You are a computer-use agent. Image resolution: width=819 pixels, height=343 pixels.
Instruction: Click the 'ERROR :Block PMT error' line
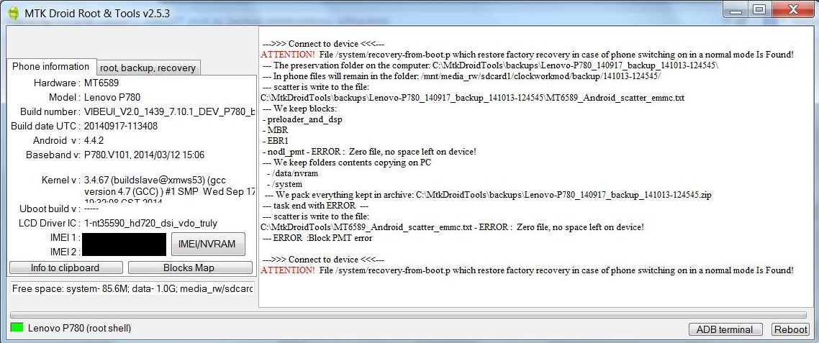pyautogui.click(x=317, y=238)
